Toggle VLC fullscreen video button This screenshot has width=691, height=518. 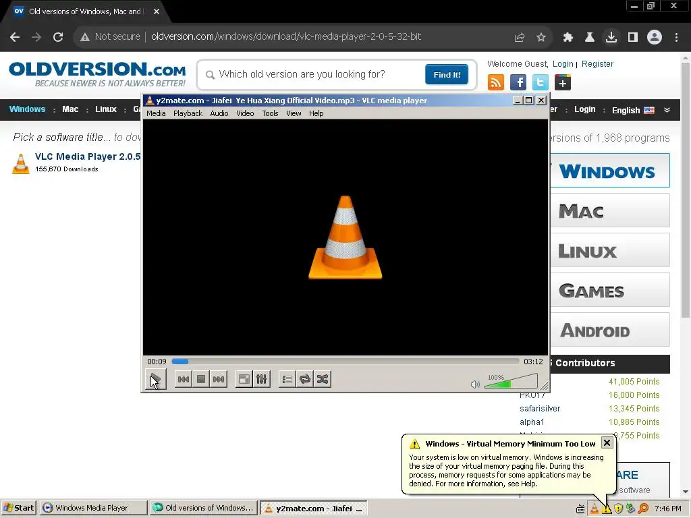(x=244, y=379)
